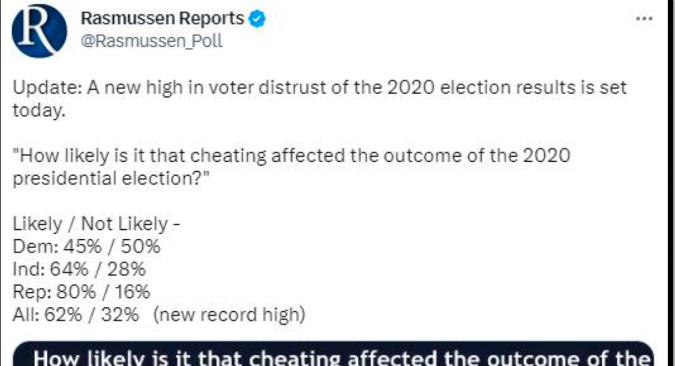
Task: Click the "Likely / Not Likely -" header line
Action: [96, 224]
